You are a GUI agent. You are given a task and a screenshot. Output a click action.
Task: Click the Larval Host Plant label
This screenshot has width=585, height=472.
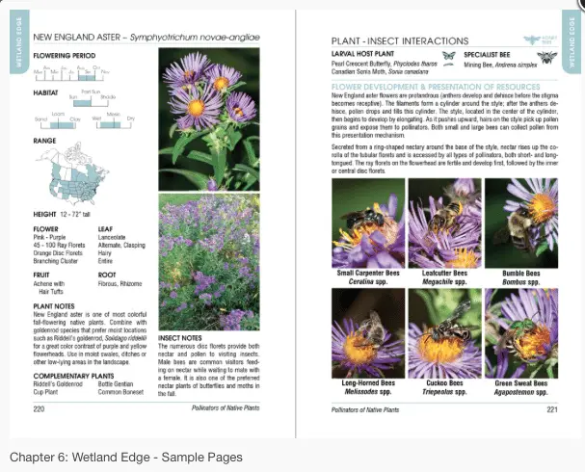362,54
